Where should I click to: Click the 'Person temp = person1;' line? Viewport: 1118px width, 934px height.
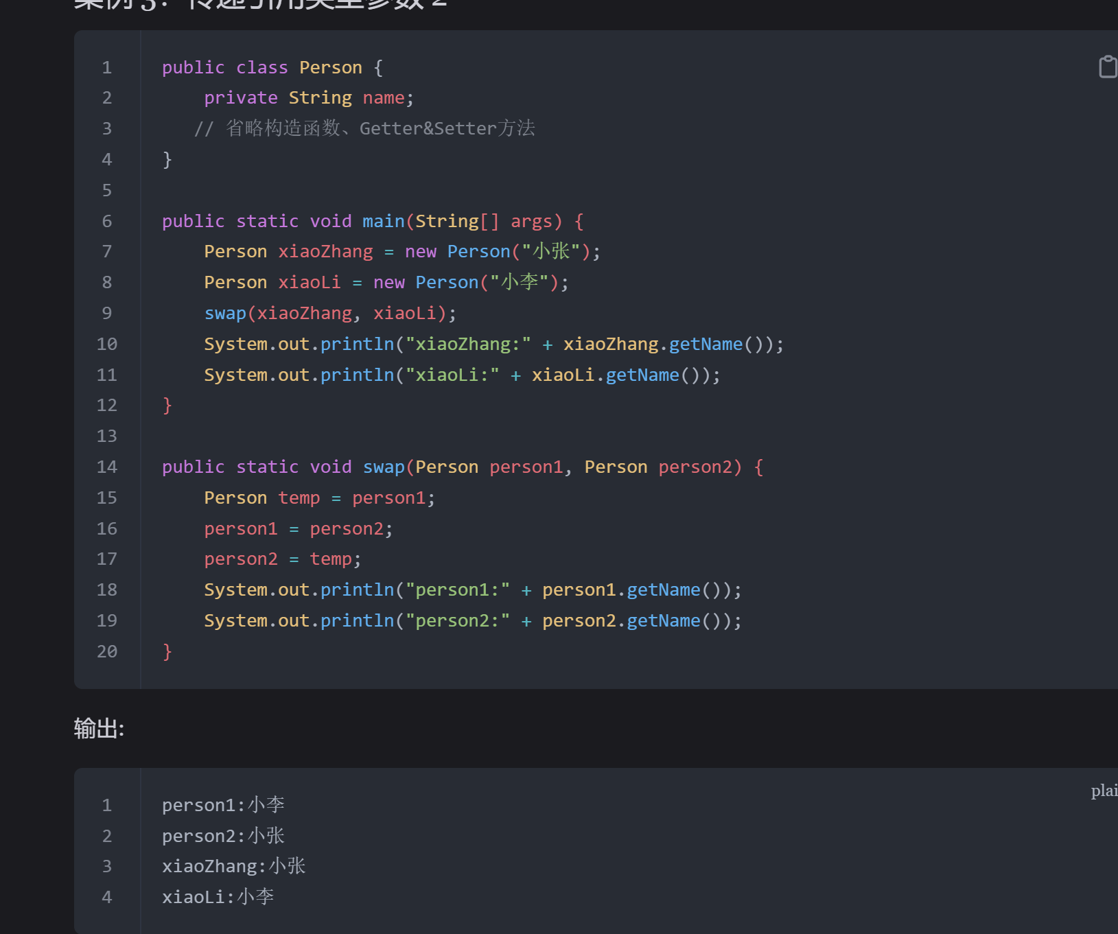tap(319, 498)
